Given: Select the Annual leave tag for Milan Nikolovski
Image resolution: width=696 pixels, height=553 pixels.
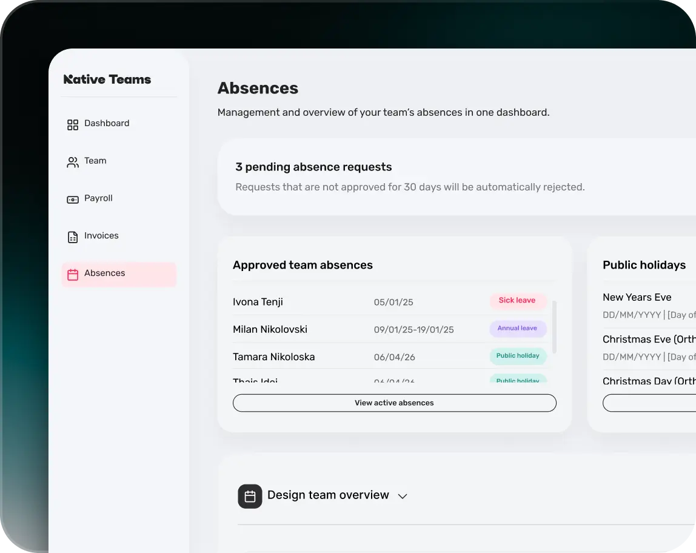Looking at the screenshot, I should coord(517,329).
